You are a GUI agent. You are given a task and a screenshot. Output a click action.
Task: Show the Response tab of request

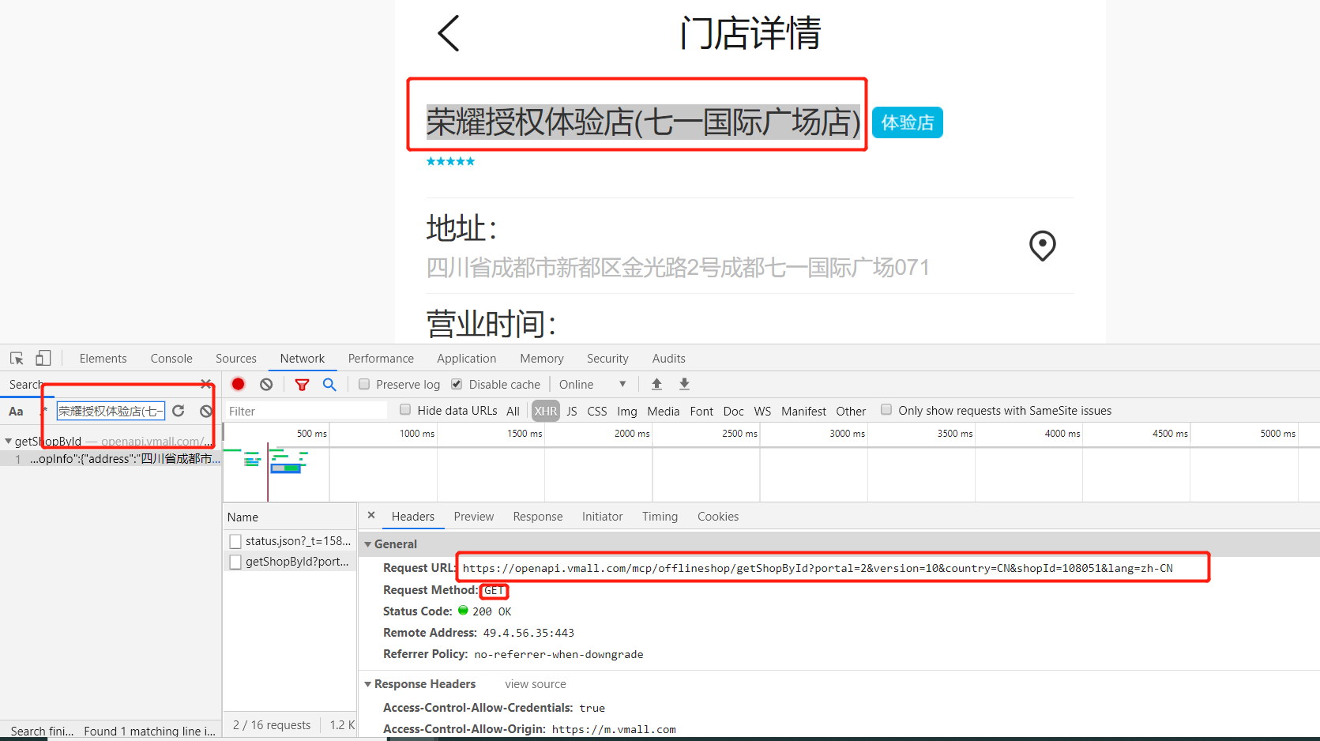click(x=538, y=516)
